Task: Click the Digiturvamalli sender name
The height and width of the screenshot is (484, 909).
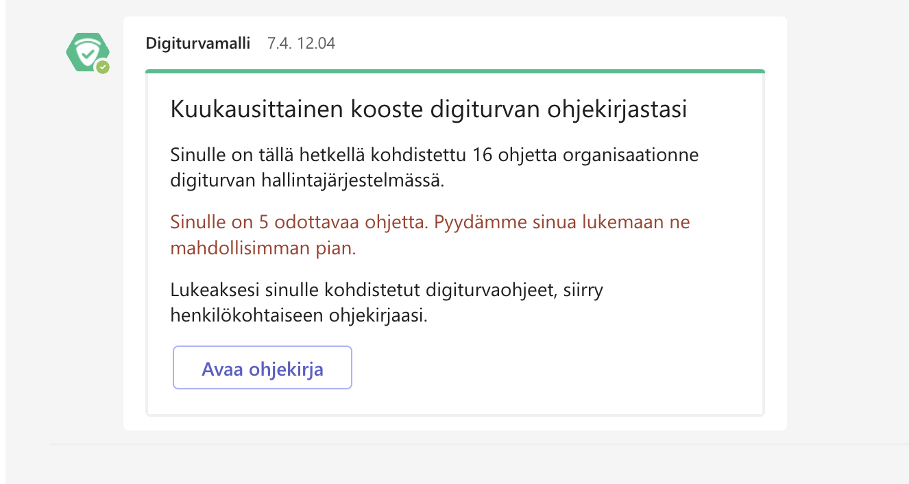Action: 198,44
